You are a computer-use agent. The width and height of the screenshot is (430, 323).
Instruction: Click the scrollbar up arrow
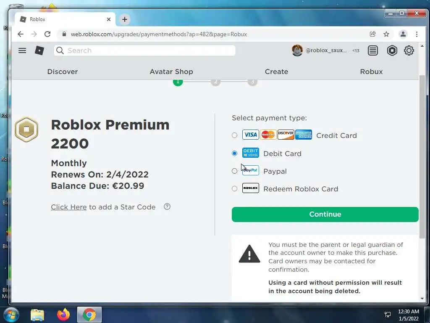tap(422, 46)
